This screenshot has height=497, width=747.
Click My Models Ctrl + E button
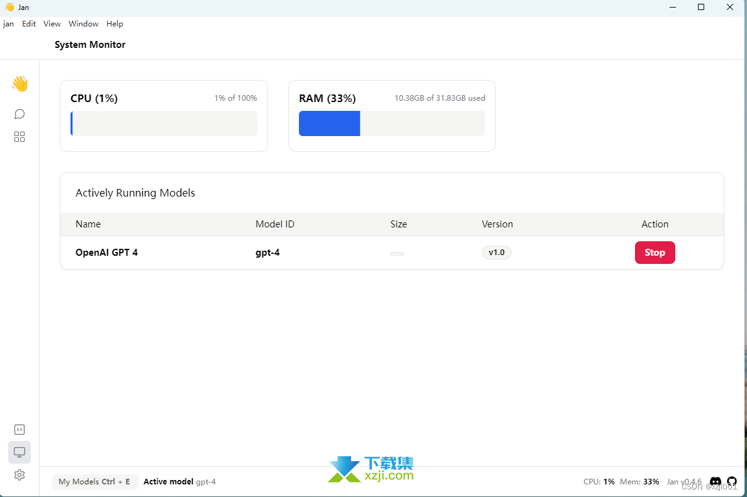click(x=95, y=482)
